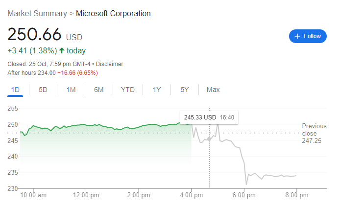Switch to the 5D chart tab
Viewport: 337px width, 209px height.
(x=43, y=90)
